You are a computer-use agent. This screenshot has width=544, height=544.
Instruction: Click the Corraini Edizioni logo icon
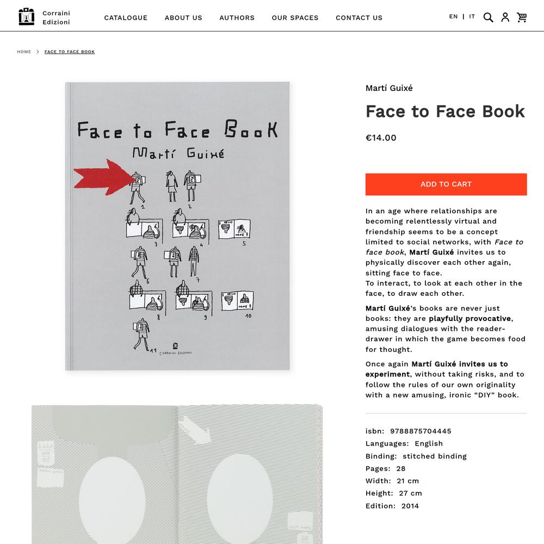click(x=26, y=17)
